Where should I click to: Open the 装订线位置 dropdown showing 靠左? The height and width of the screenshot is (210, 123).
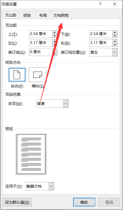pyautogui.click(x=104, y=52)
